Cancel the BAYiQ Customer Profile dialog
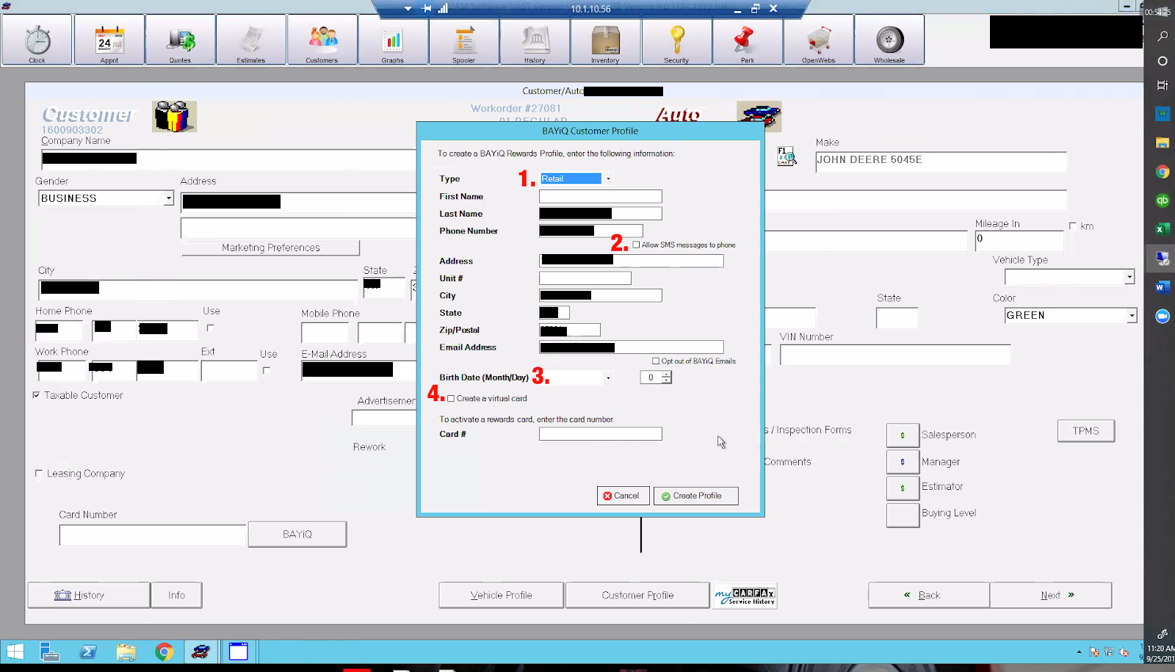 (x=623, y=496)
